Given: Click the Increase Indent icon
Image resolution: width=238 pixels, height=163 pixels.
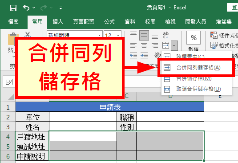Looking at the screenshot, I should pyautogui.click(x=144, y=55).
